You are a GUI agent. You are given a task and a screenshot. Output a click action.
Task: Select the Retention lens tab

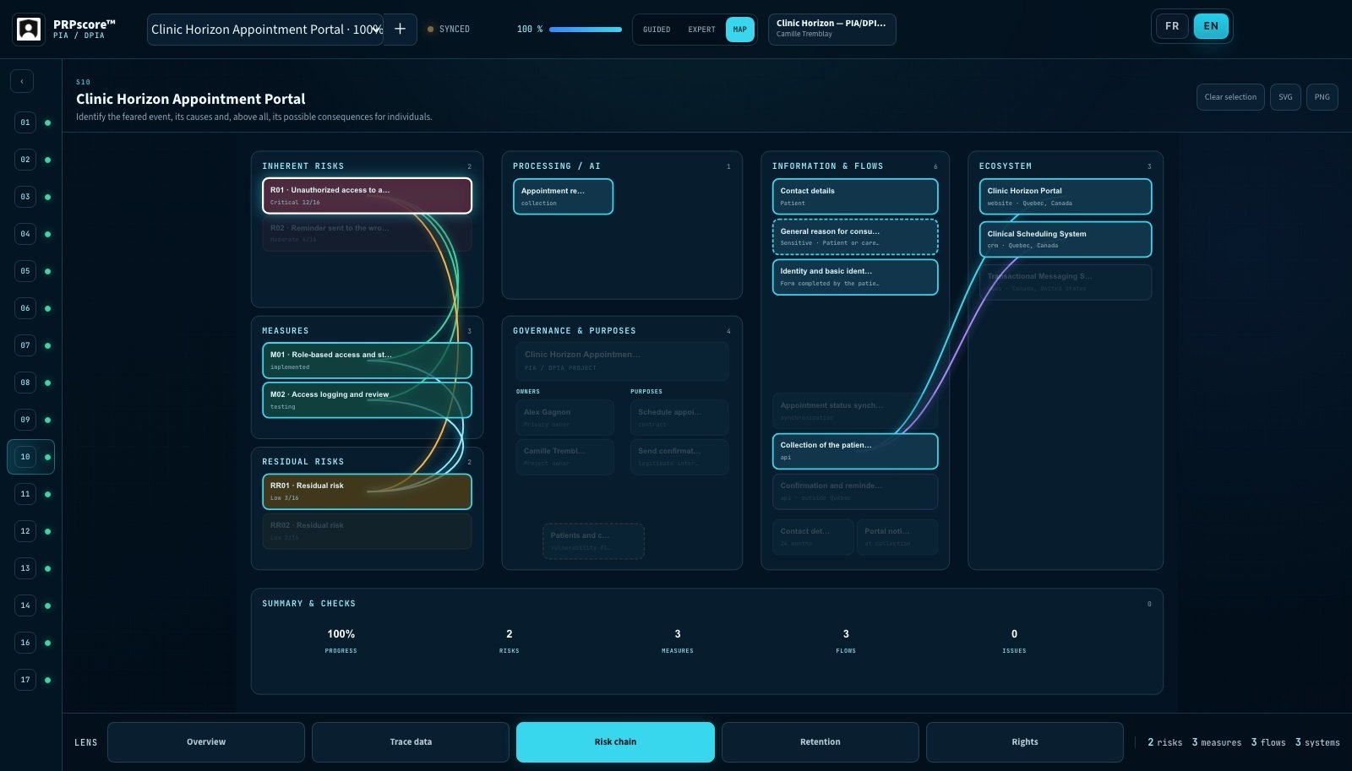(820, 742)
